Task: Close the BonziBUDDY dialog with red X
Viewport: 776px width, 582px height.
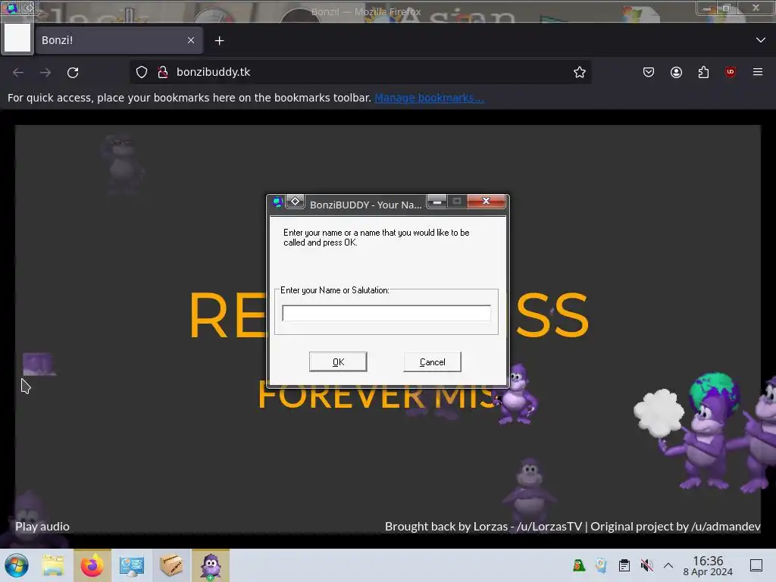Action: pos(486,201)
